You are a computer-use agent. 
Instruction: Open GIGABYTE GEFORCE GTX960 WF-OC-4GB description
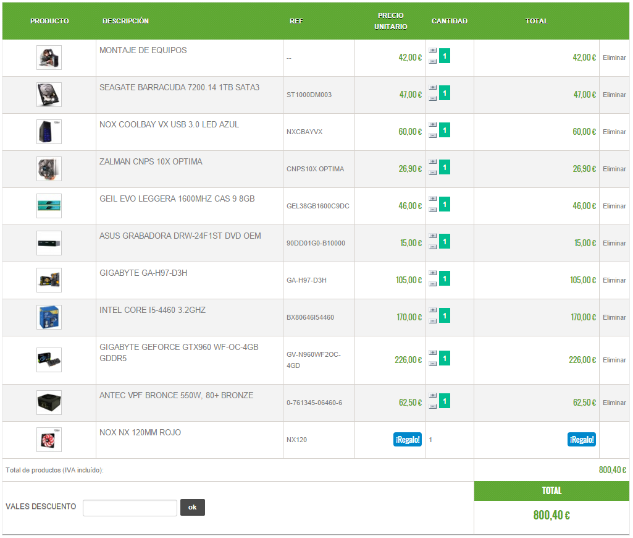coord(179,353)
